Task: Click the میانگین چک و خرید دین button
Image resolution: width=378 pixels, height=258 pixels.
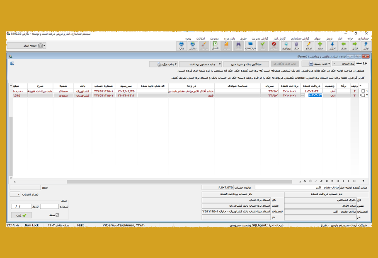Action: click(x=246, y=64)
